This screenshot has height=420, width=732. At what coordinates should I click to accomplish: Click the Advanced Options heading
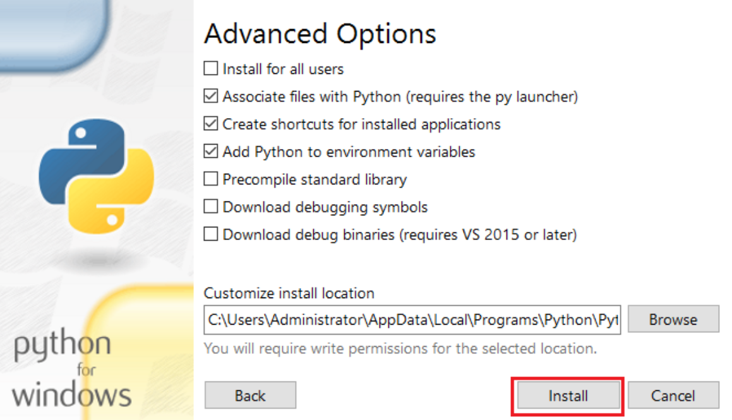tap(320, 33)
